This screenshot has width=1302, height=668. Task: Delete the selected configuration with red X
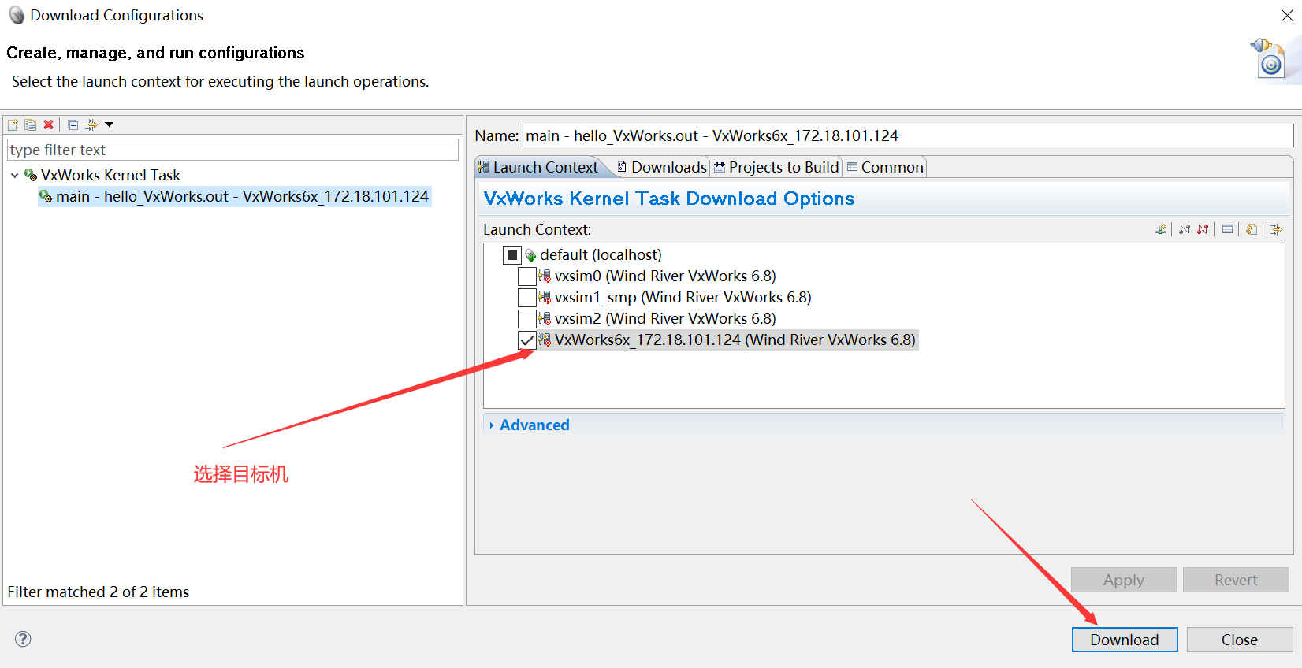(48, 124)
